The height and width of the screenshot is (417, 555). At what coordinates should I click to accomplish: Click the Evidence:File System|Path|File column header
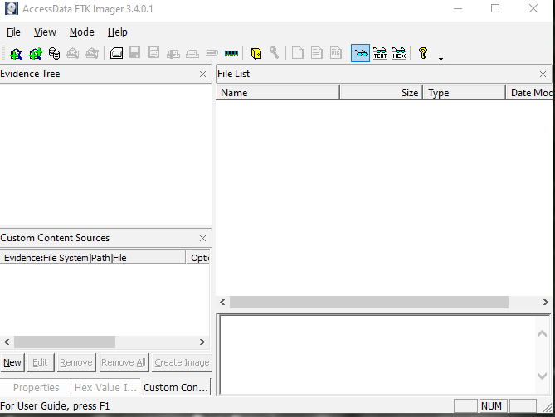[x=93, y=258]
